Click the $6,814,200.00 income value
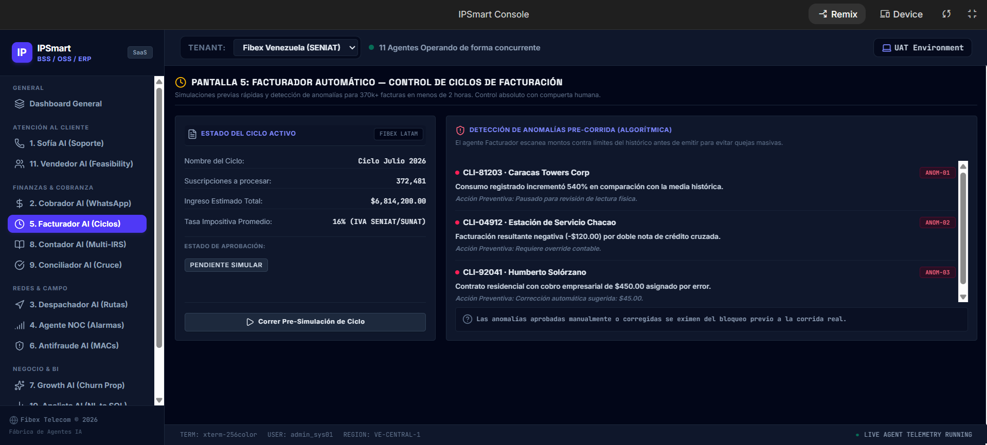The width and height of the screenshot is (987, 445). point(398,201)
